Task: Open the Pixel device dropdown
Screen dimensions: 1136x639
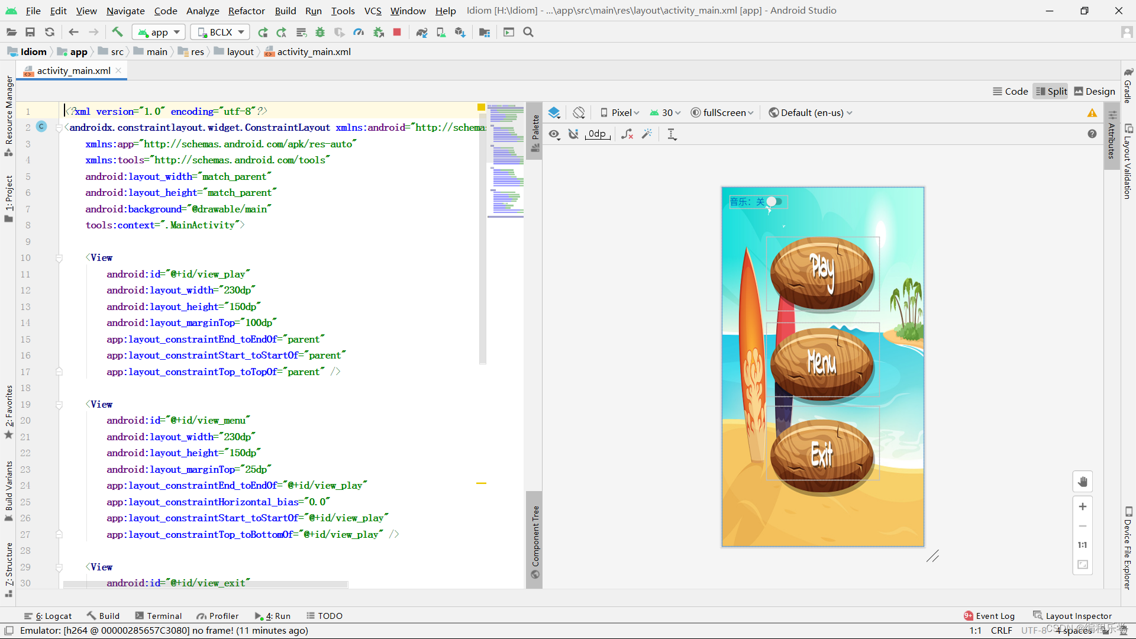Action: pos(620,112)
